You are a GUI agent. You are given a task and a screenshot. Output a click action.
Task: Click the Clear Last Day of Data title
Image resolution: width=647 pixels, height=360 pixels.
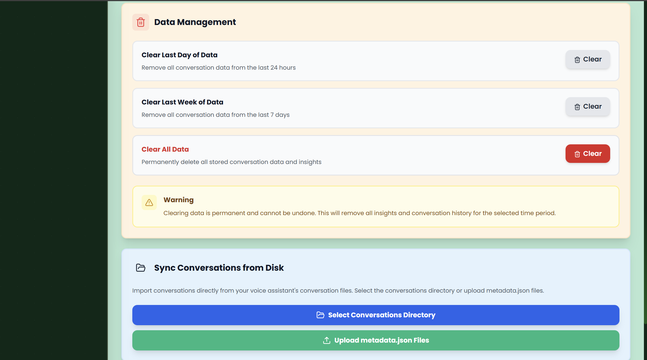(179, 55)
